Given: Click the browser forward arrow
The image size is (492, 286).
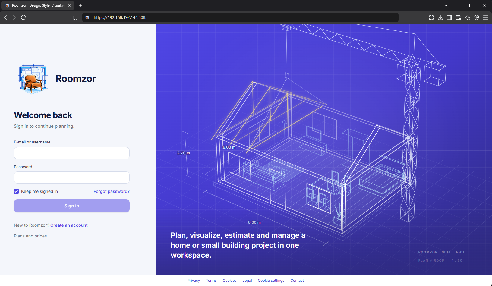Looking at the screenshot, I should [x=14, y=17].
